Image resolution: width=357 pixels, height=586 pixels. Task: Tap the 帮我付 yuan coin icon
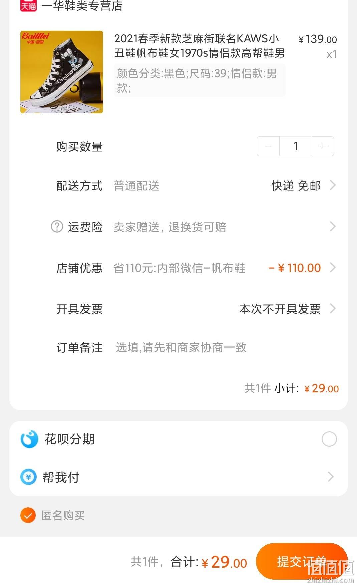[x=28, y=477]
